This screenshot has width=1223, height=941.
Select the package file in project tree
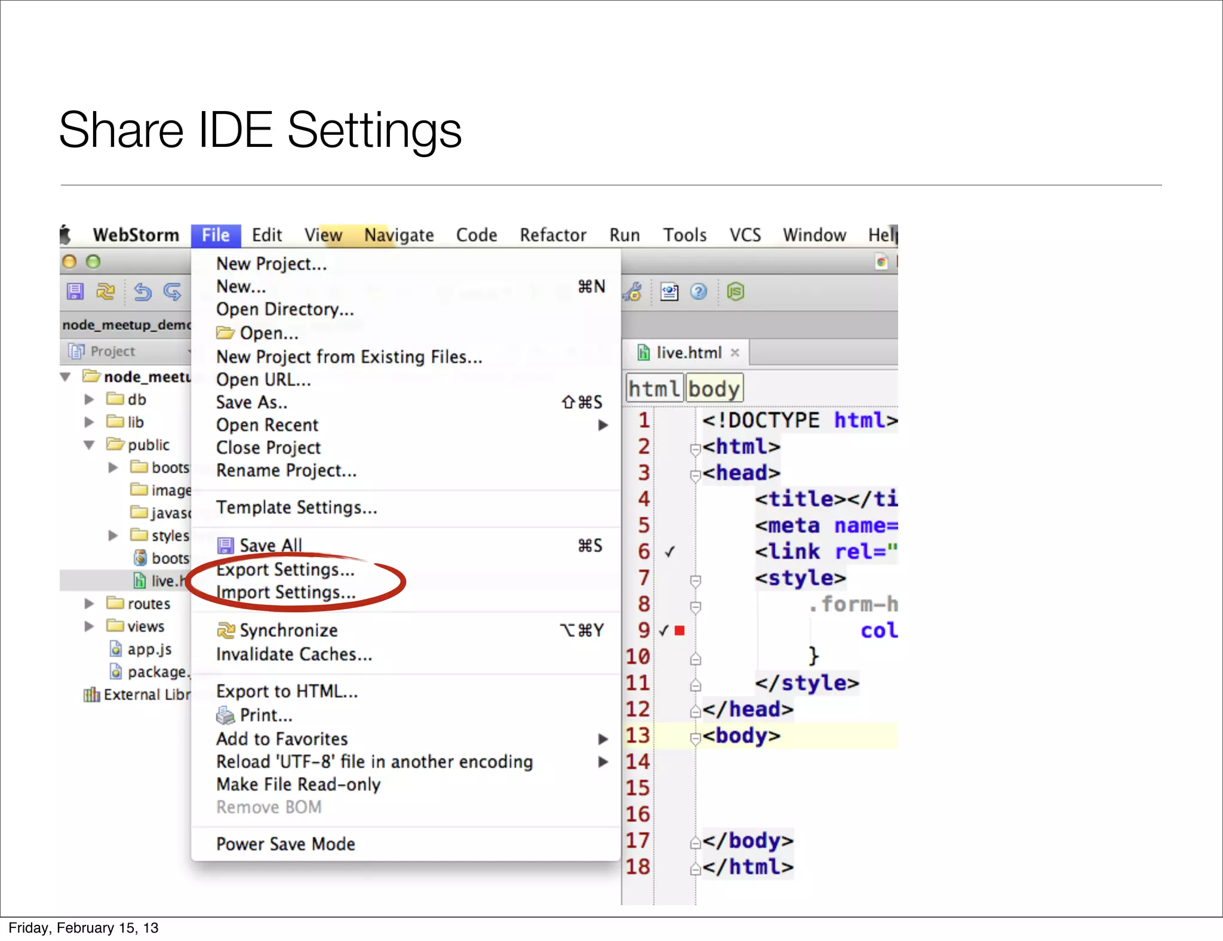(x=149, y=672)
